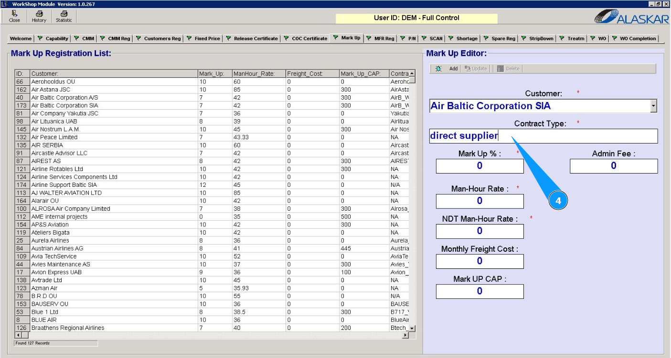Select the Air Astana JSC row
The width and height of the screenshot is (671, 358).
click(51, 90)
